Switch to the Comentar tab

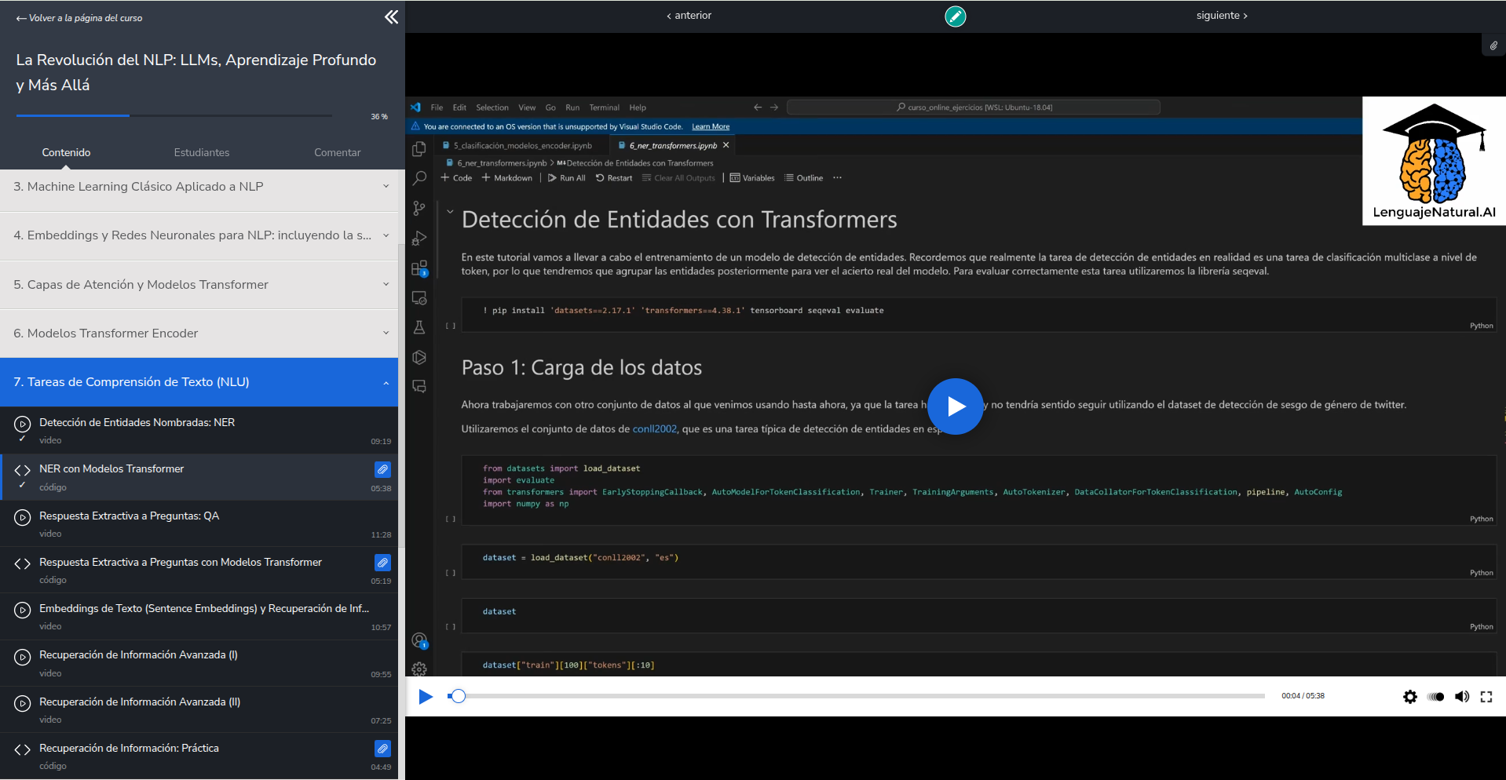[338, 152]
